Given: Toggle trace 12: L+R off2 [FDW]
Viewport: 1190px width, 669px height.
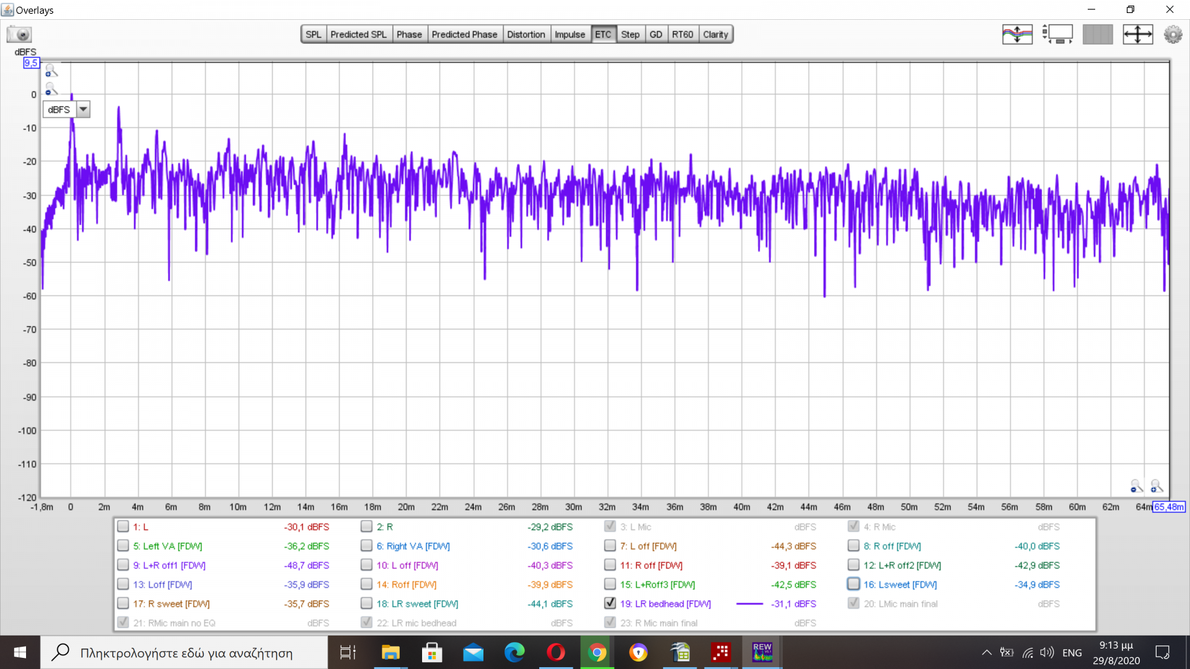Looking at the screenshot, I should [x=853, y=565].
